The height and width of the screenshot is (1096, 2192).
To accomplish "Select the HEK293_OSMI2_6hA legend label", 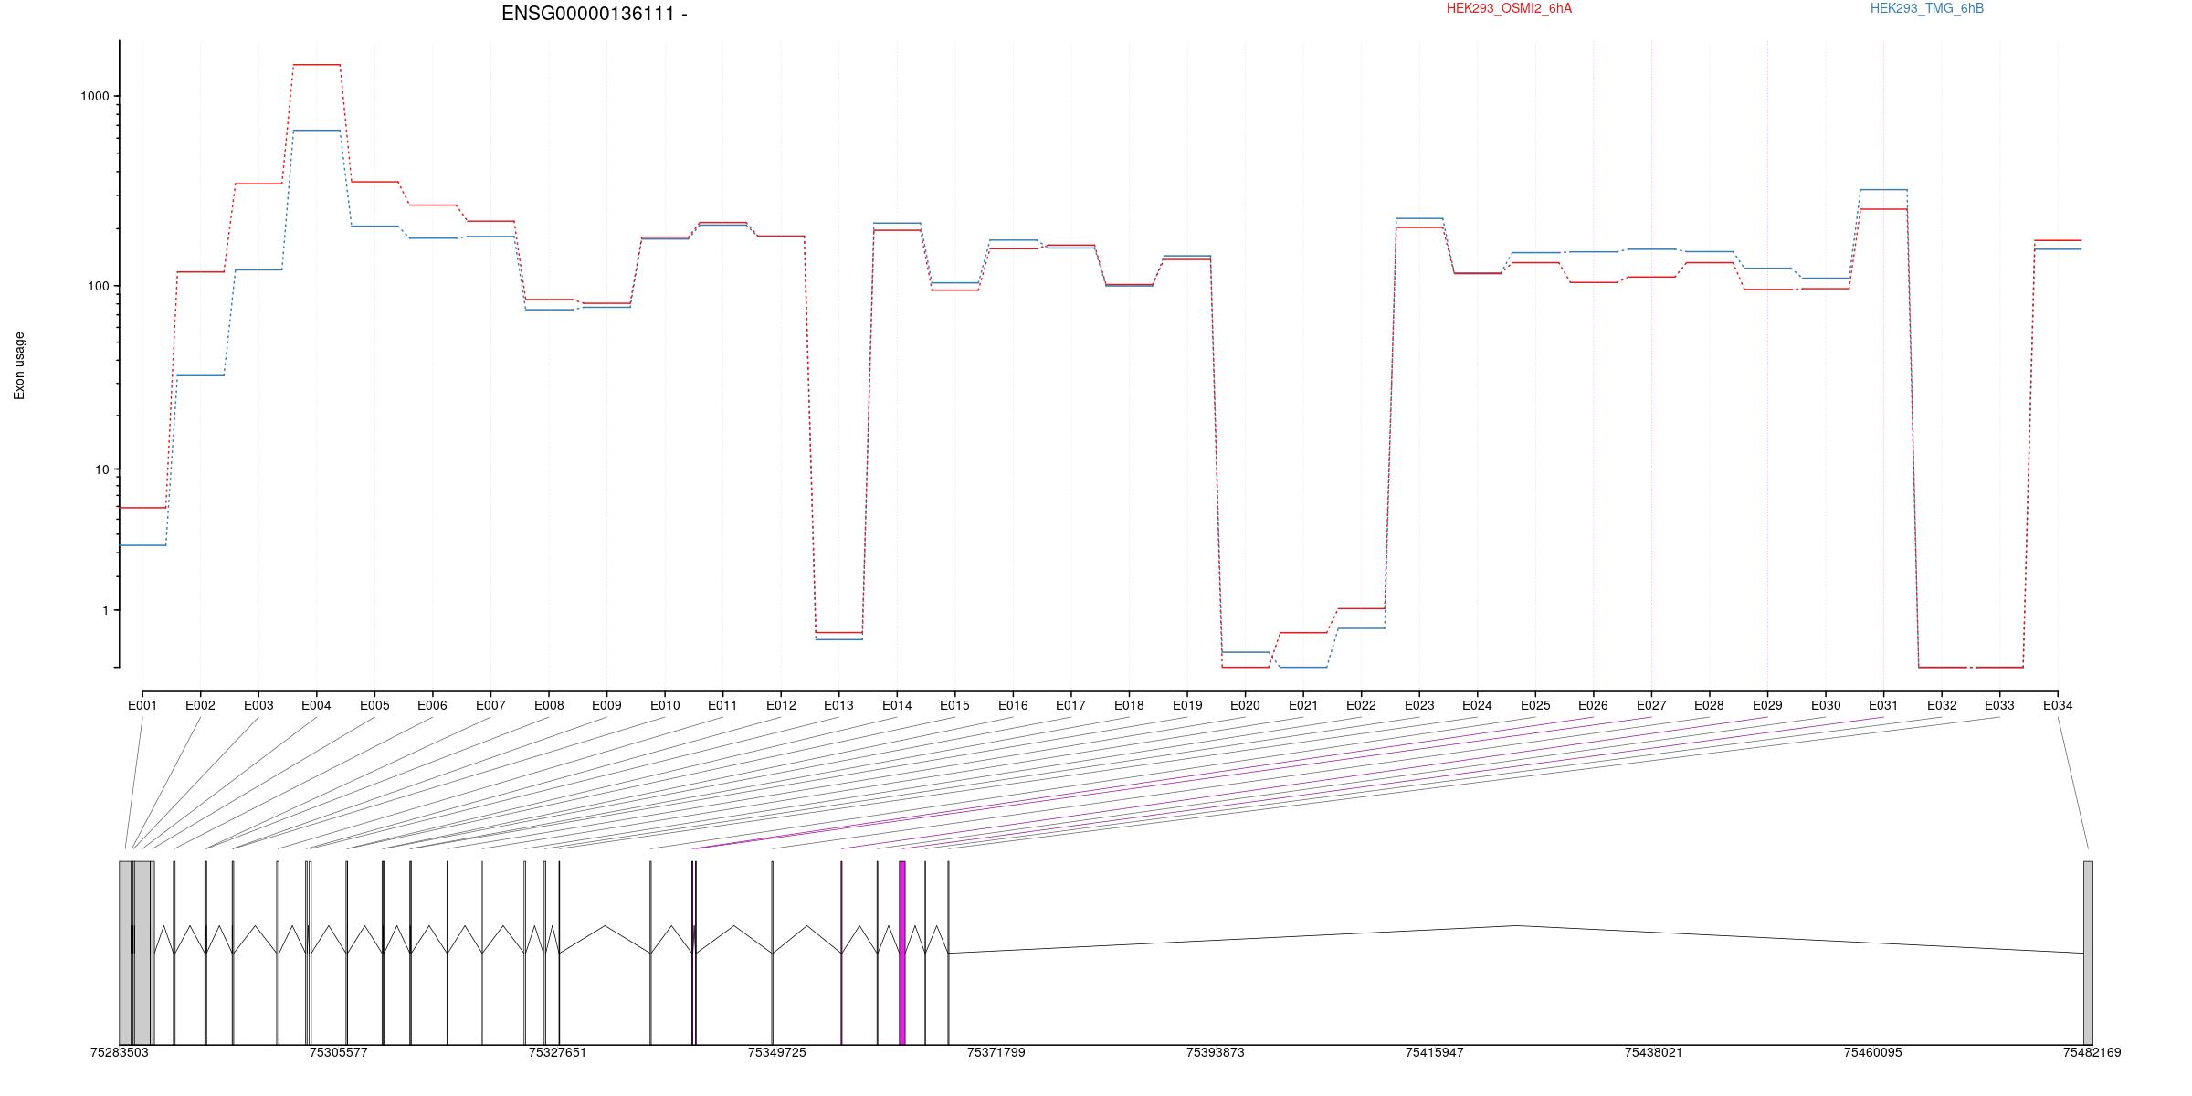I will click(x=1509, y=8).
